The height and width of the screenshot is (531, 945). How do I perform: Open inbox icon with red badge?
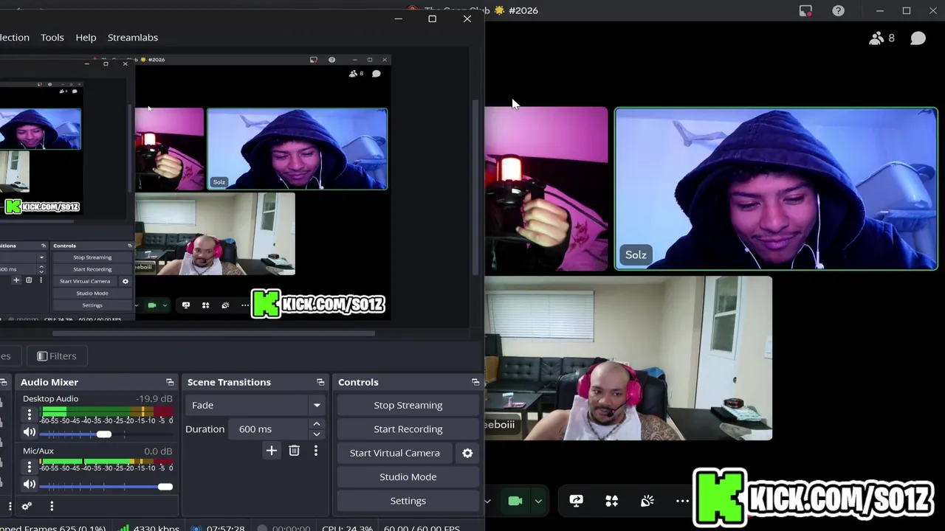pos(805,10)
